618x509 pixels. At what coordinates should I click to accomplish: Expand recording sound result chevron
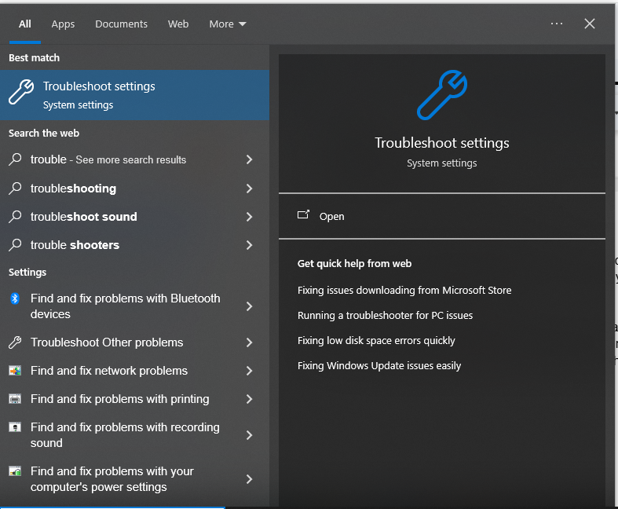click(249, 435)
